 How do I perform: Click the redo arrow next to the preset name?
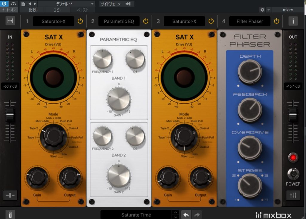point(197,215)
